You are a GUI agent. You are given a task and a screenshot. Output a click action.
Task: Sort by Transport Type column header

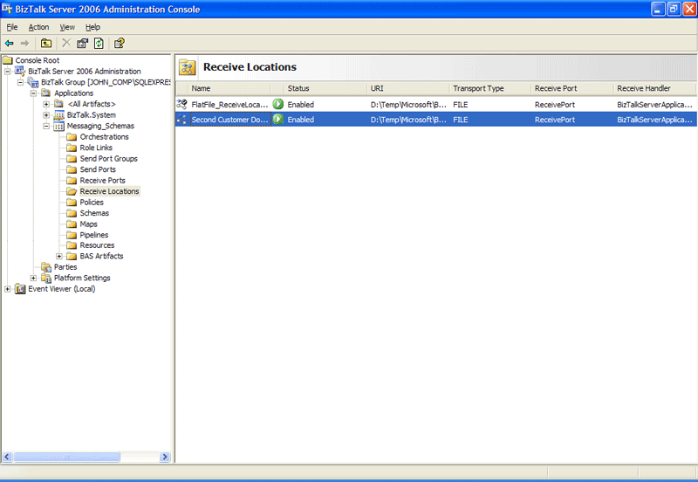tap(490, 88)
